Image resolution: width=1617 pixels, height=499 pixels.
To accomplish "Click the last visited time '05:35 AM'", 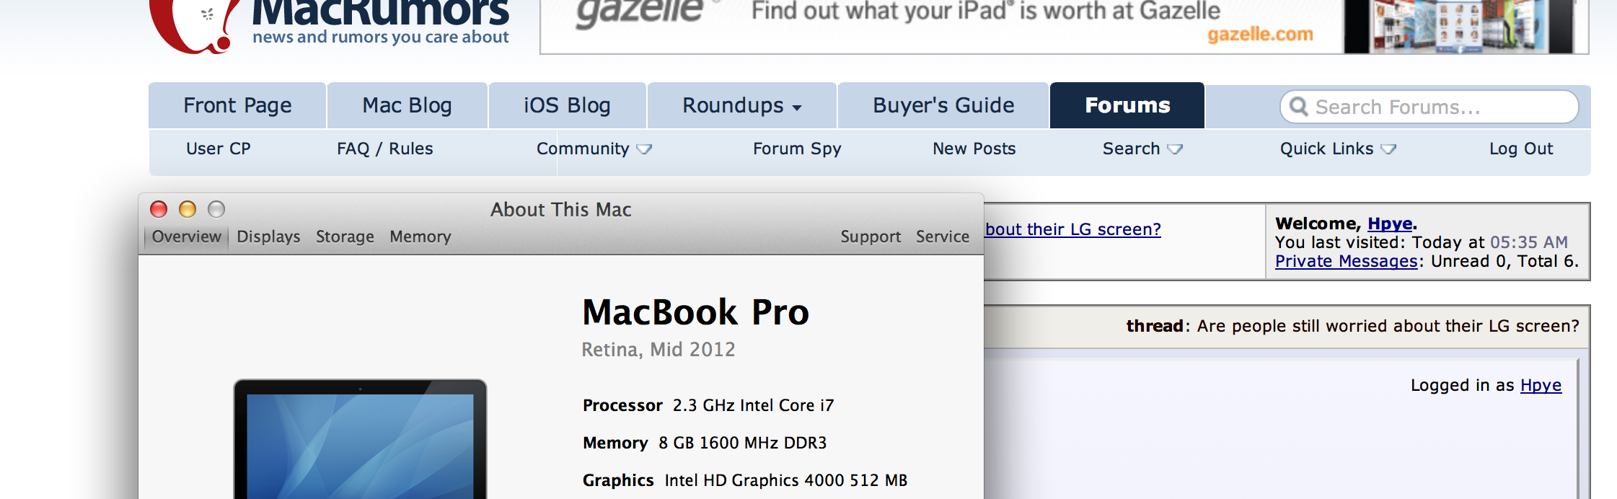I will click(1529, 242).
